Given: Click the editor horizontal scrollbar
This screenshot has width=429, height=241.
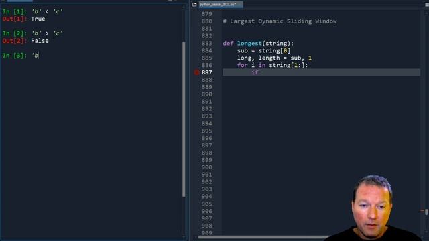Looking at the screenshot, I should (x=264, y=237).
